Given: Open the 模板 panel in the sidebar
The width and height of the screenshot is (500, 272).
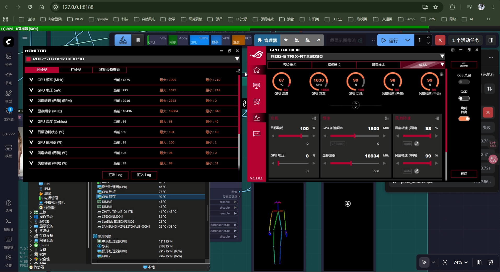Looking at the screenshot, I should tap(8, 151).
